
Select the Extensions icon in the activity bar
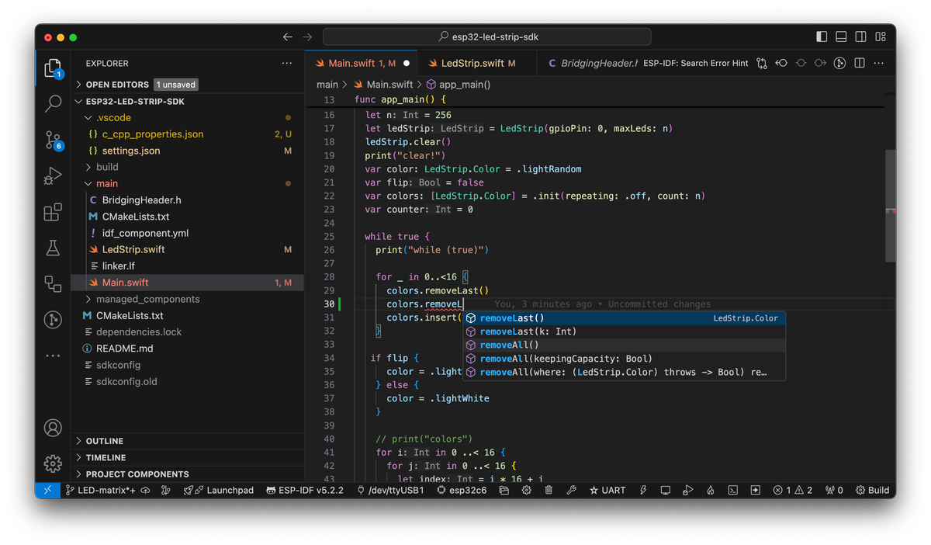point(53,212)
